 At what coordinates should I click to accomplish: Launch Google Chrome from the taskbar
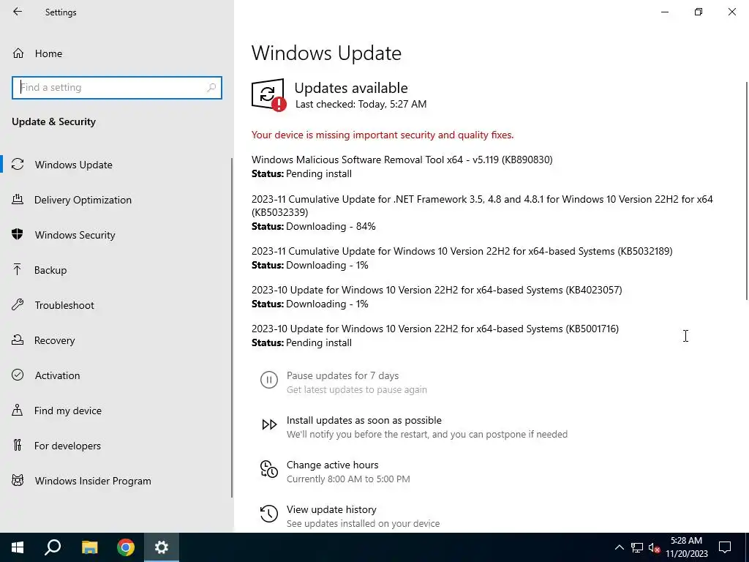tap(126, 547)
